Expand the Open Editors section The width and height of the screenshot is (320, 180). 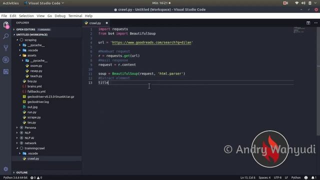[x=25, y=29]
